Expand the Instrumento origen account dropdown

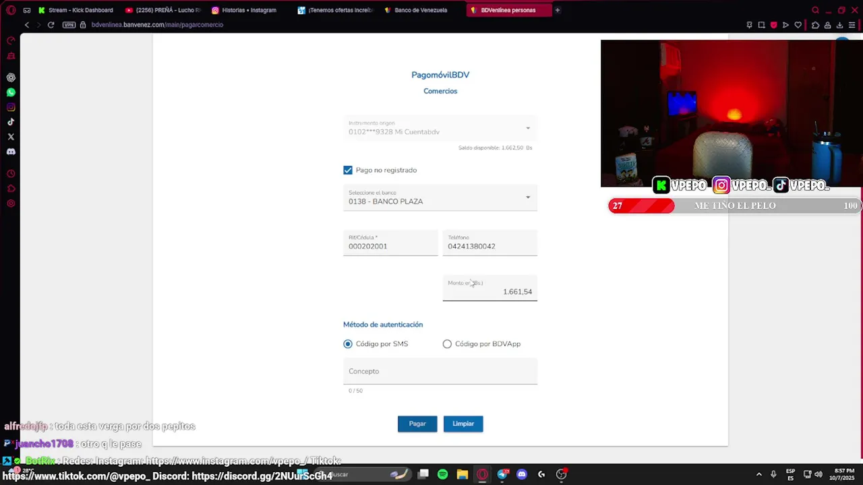[x=440, y=129]
